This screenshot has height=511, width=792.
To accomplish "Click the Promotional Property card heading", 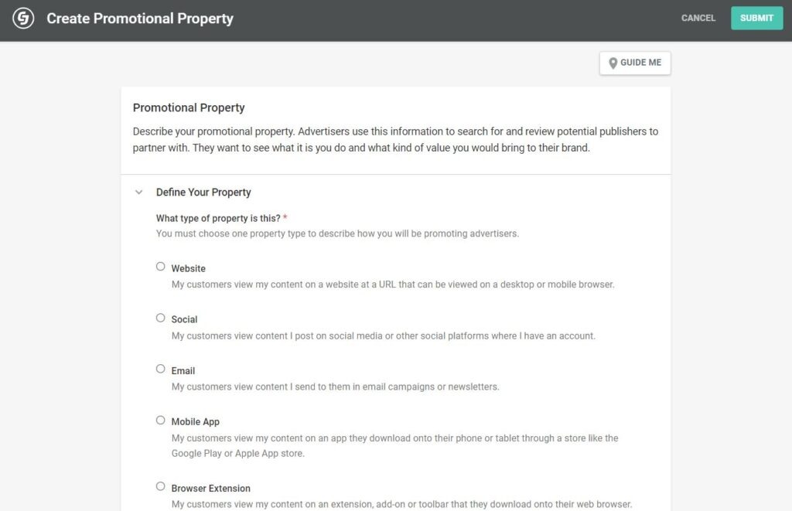I will pos(189,108).
